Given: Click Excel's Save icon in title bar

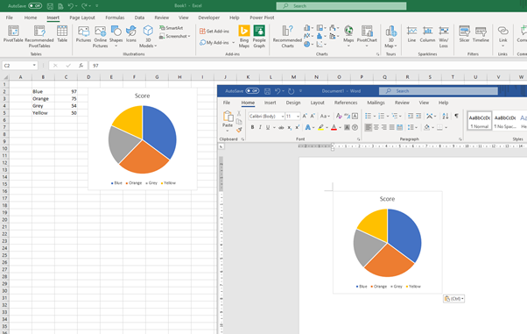Looking at the screenshot, I should 50,6.
